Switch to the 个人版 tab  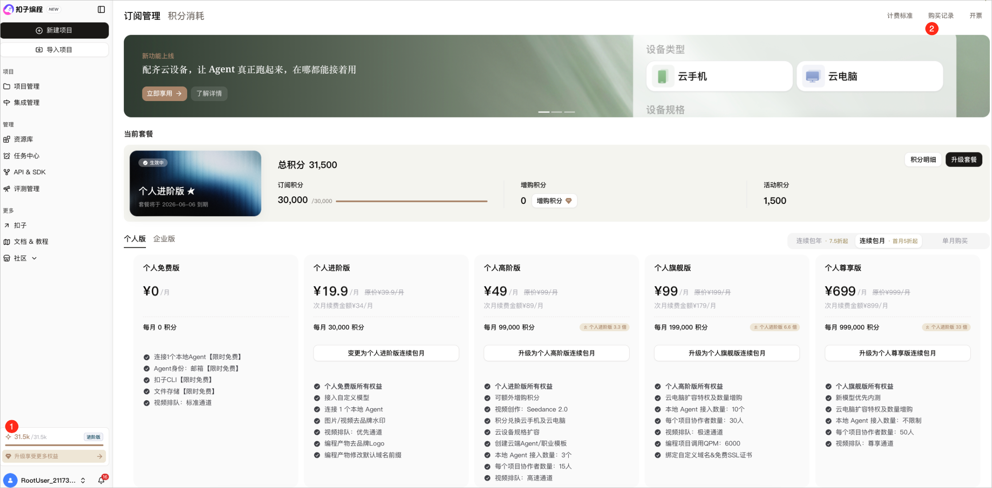pos(135,239)
